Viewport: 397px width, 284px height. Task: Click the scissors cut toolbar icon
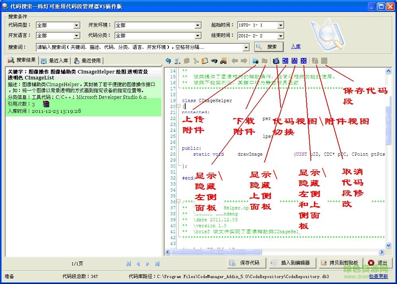pos(196,61)
